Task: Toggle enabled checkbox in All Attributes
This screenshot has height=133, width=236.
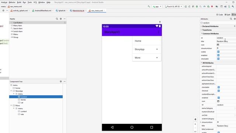Action: (219, 98)
